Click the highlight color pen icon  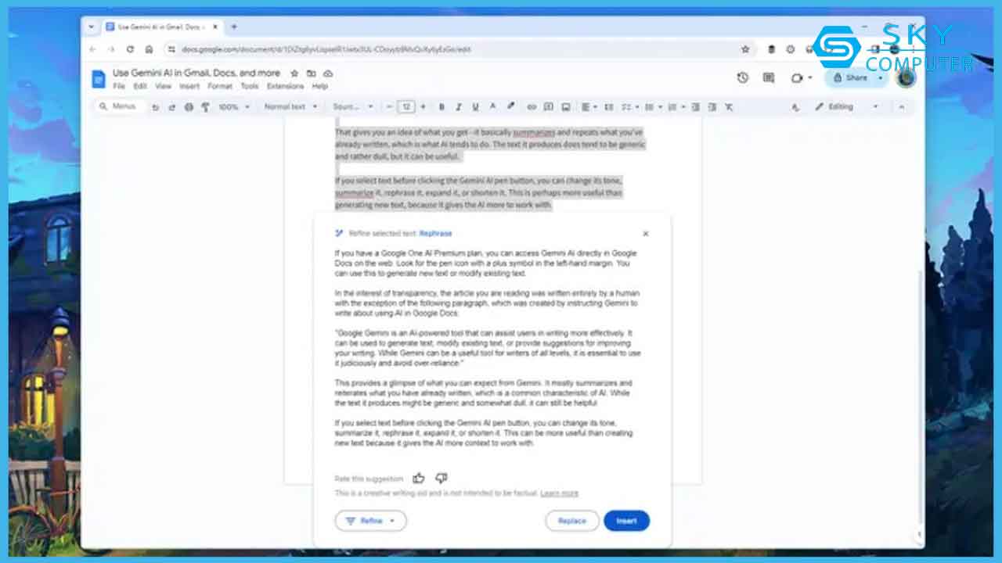(x=510, y=106)
